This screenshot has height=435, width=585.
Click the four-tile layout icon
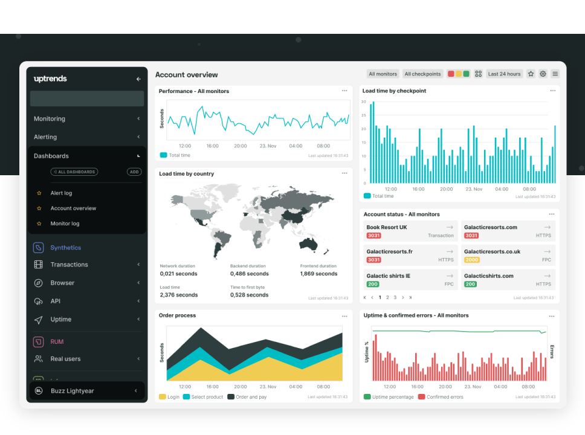(478, 74)
